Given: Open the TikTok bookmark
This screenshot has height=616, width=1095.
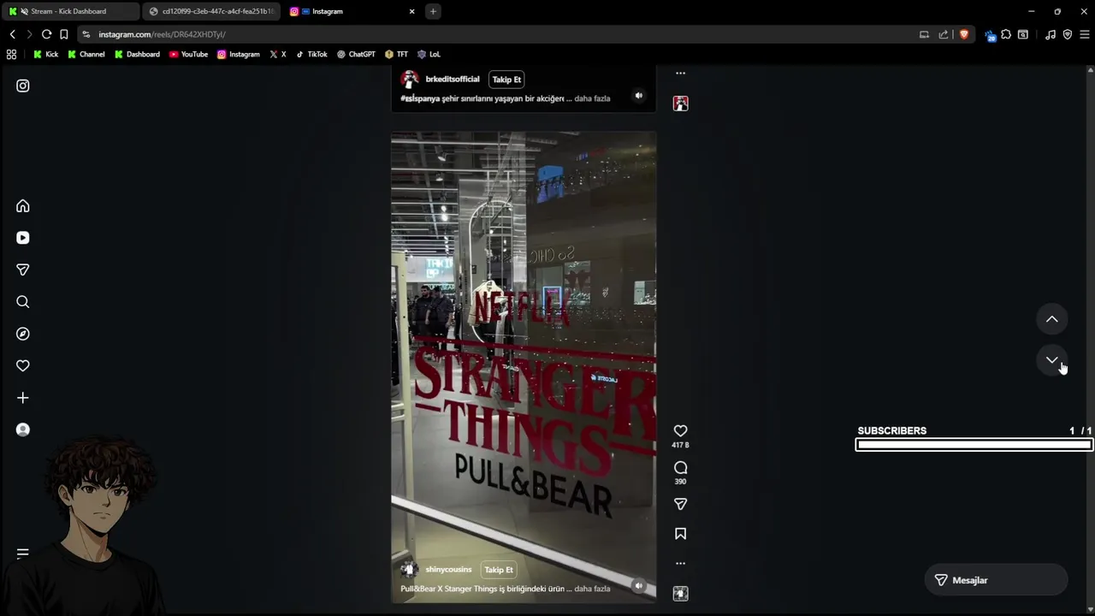Looking at the screenshot, I should (311, 54).
